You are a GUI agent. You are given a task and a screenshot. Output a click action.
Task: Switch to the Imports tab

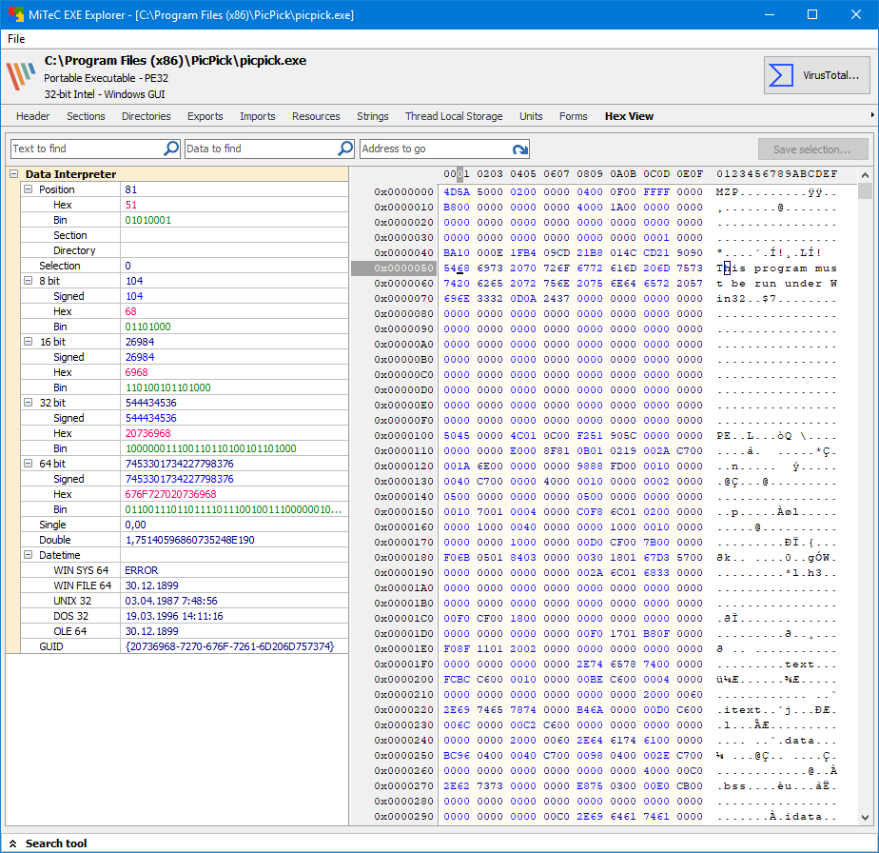(x=257, y=116)
